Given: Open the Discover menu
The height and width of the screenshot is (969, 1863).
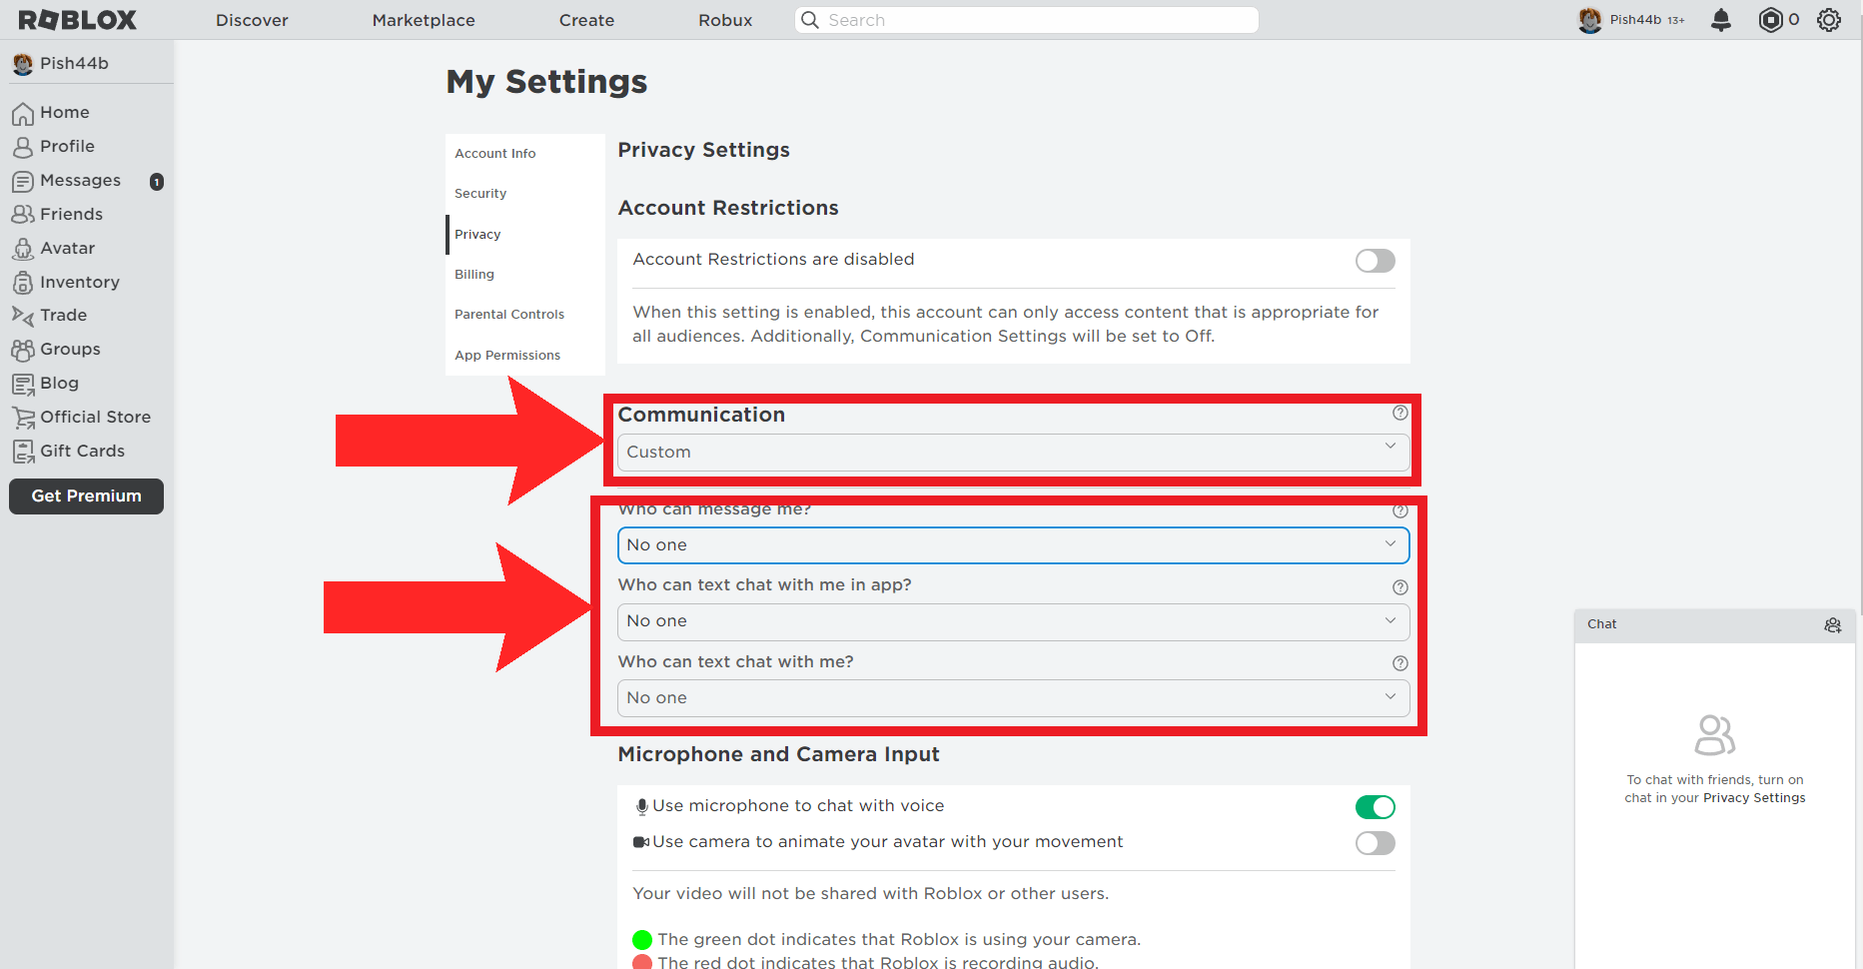Looking at the screenshot, I should [252, 20].
